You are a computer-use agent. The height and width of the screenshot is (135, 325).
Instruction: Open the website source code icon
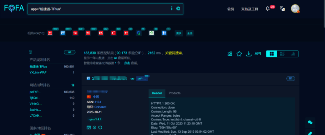(88, 127)
